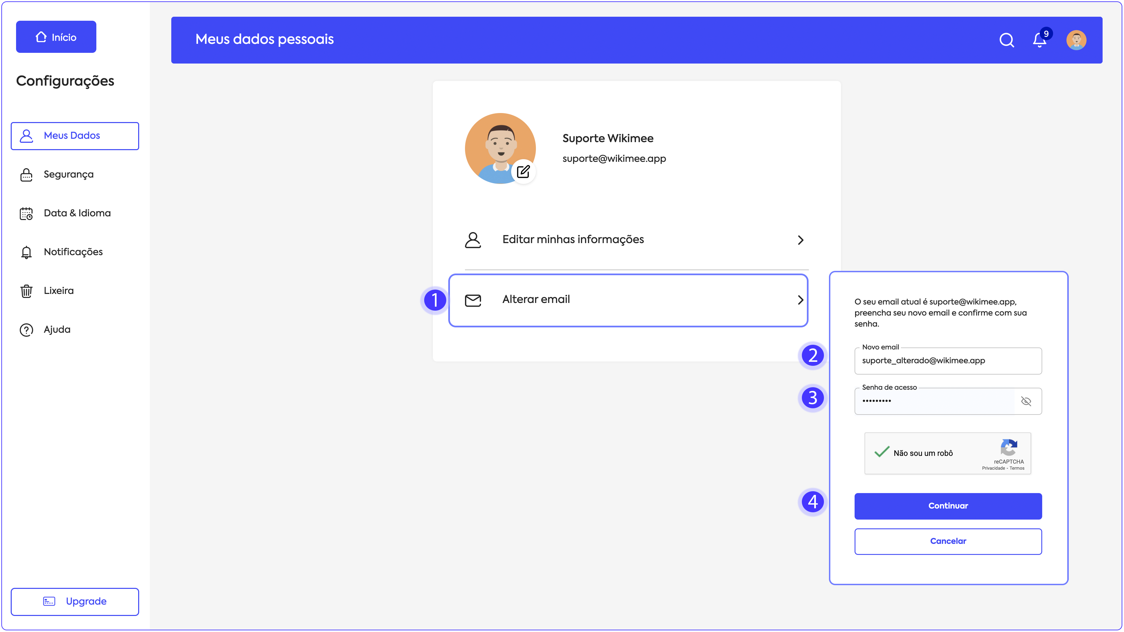Screen dimensions: 1124x632
Task: Click the user avatar in top bar
Action: pyautogui.click(x=1076, y=40)
